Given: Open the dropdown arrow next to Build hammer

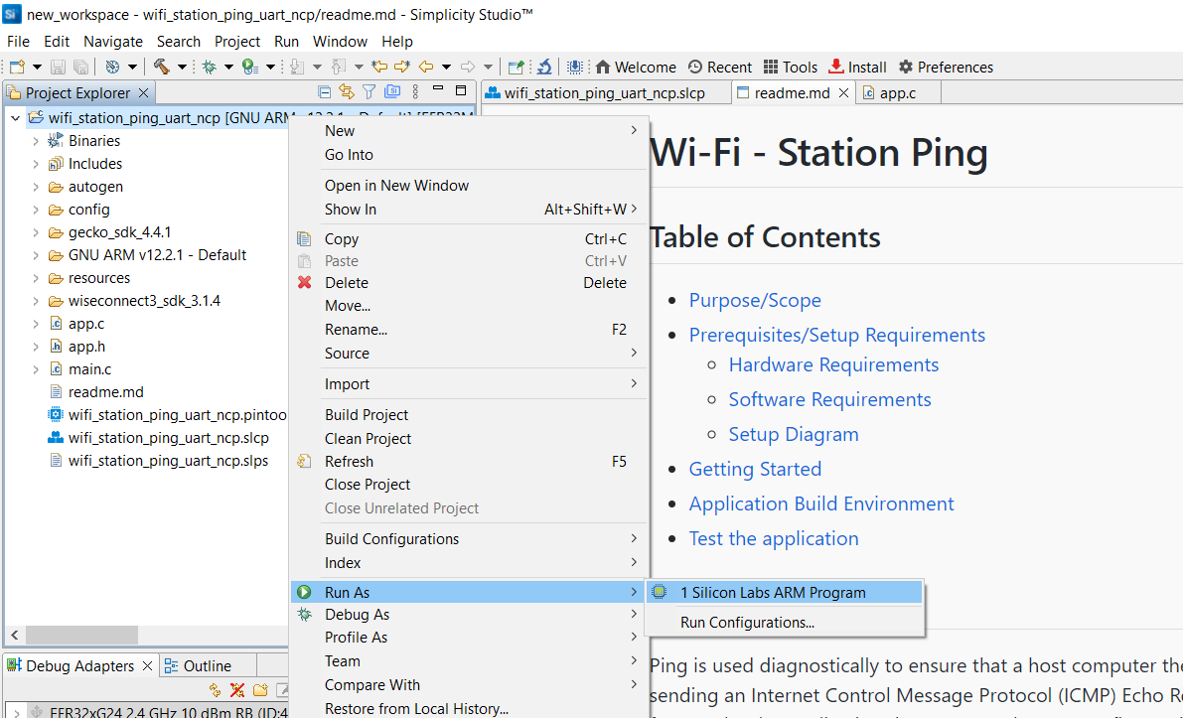Looking at the screenshot, I should [182, 68].
